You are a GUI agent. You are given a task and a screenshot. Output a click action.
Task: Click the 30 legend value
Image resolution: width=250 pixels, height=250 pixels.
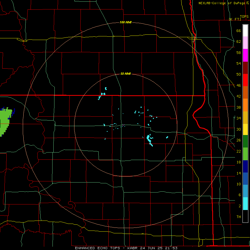pyautogui.click(x=239, y=129)
